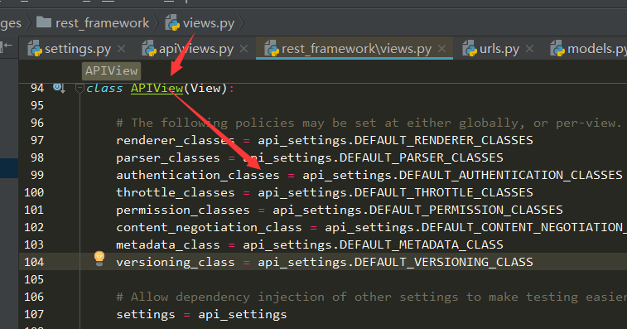Collapse the APIView class fold marker

(x=80, y=89)
